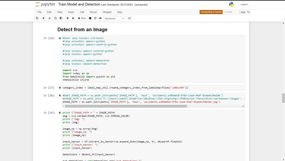285x161 pixels.
Task: Open cell type Markdown dropdown
Action: pos(114,18)
